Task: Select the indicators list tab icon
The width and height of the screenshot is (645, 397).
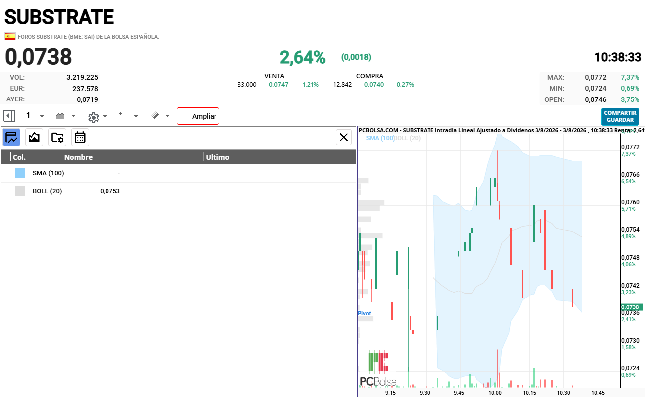Action: click(x=11, y=137)
